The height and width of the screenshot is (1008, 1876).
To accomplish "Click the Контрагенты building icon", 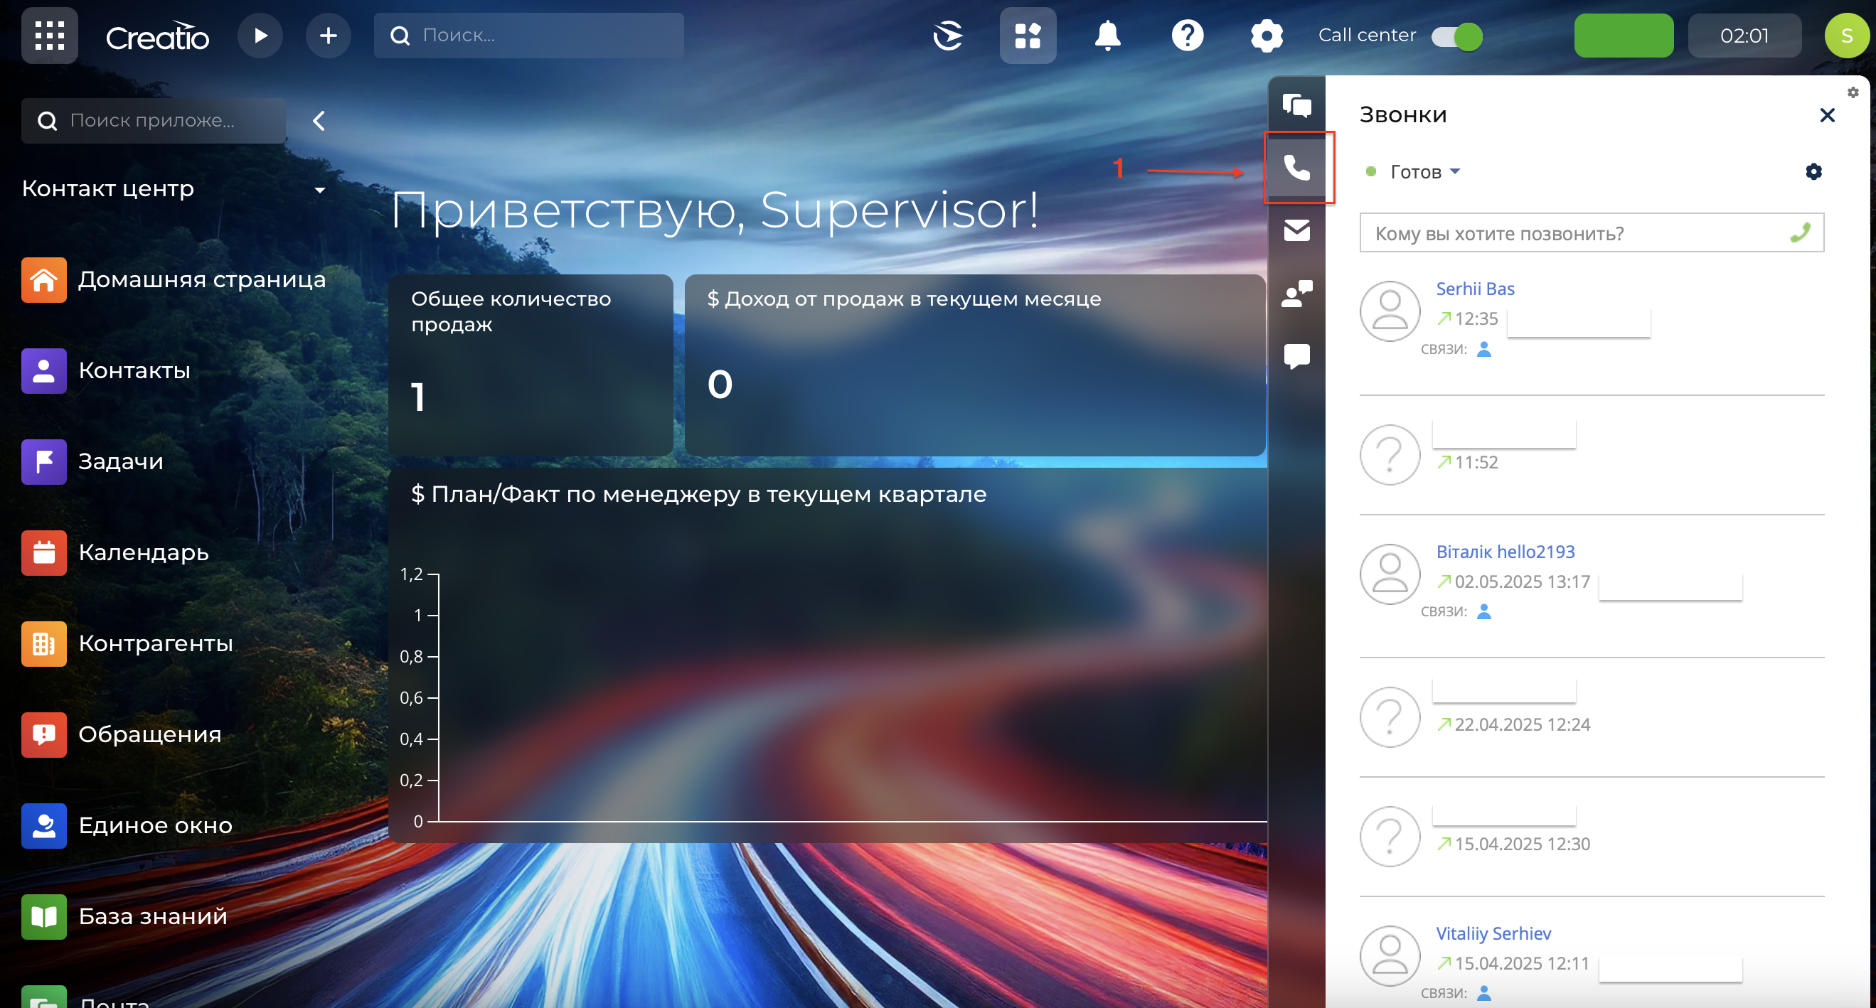I will coord(43,643).
